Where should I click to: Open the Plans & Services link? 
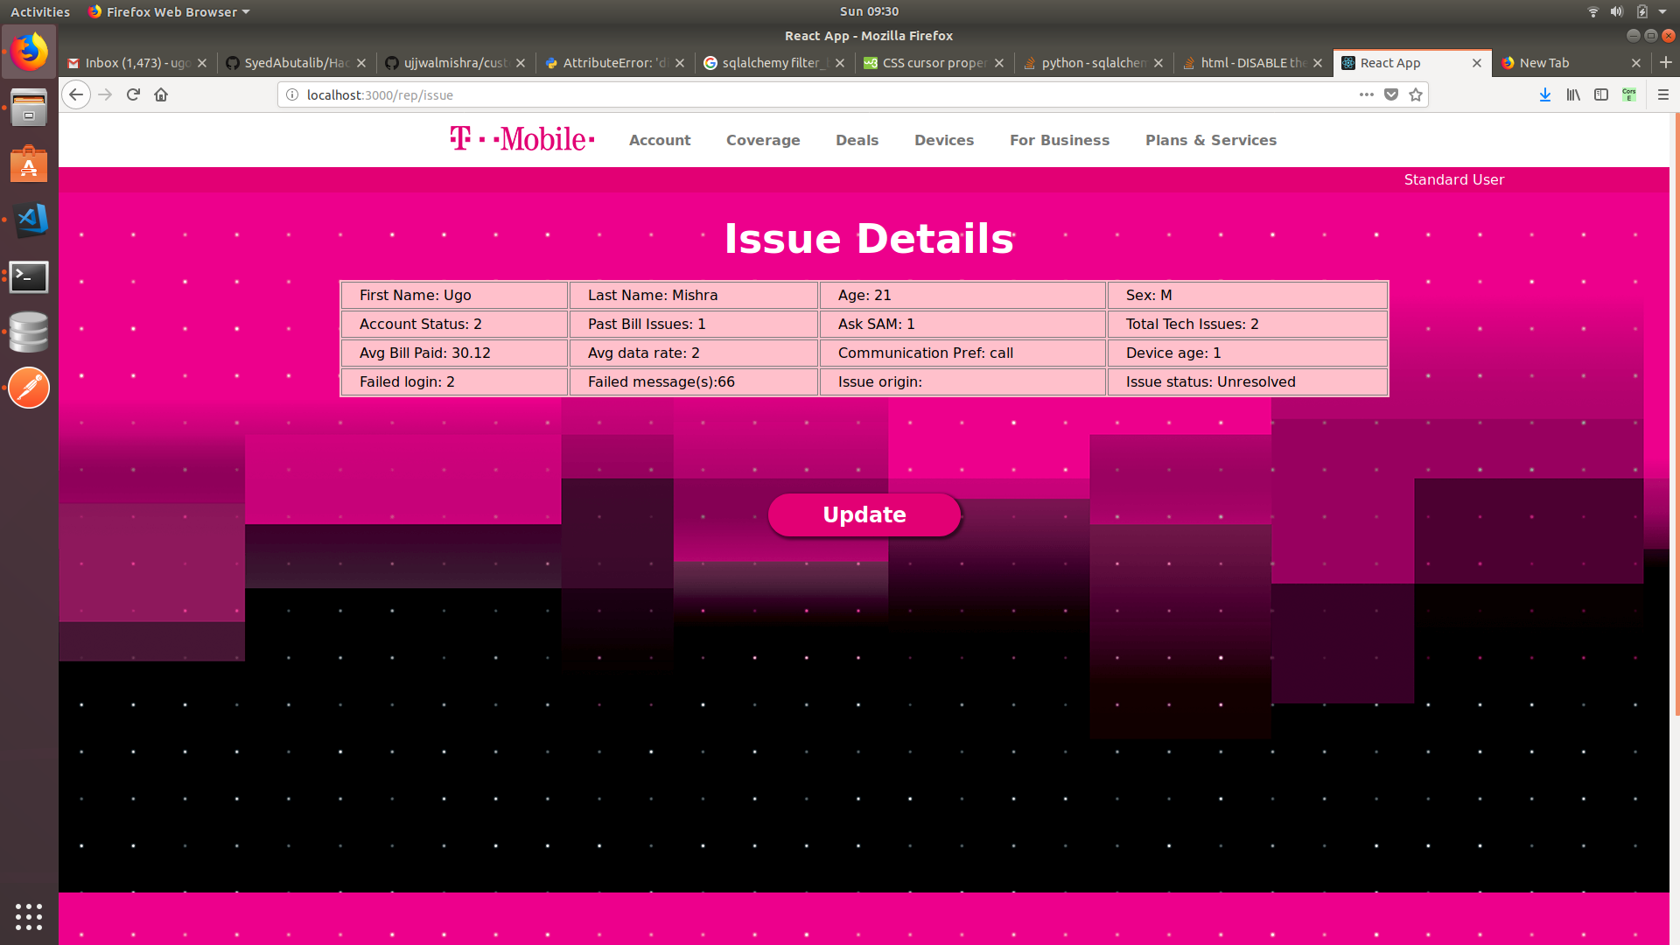[1210, 140]
